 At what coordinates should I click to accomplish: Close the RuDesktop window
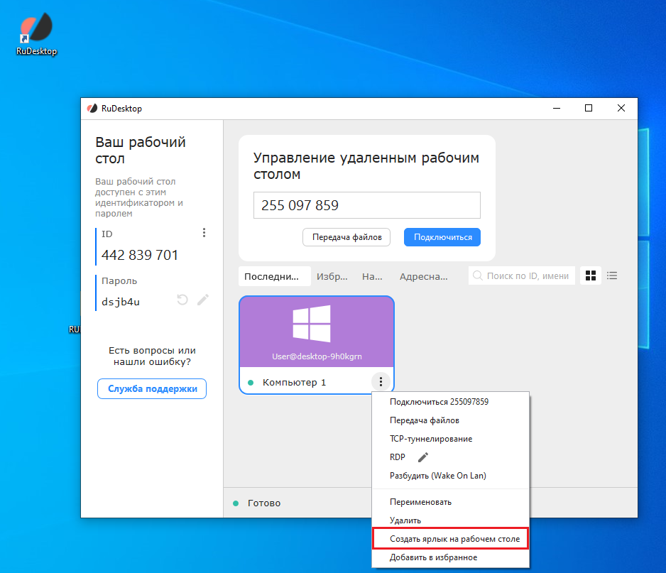click(621, 109)
